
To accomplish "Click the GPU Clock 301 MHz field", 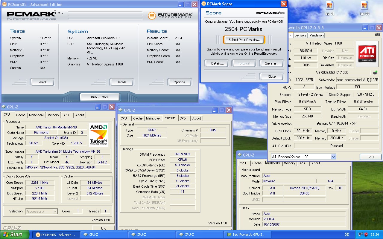I will pos(303,131).
